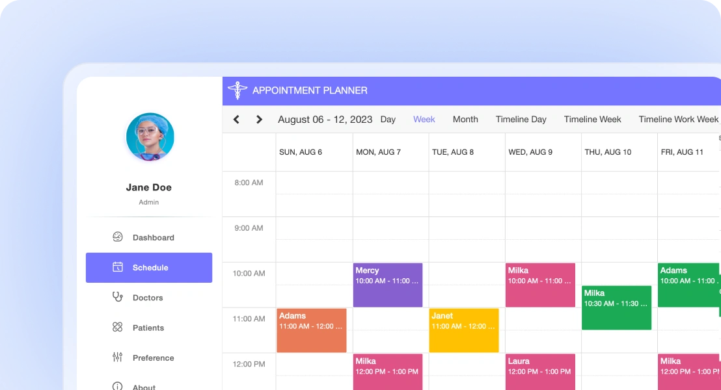Image resolution: width=721 pixels, height=390 pixels.
Task: Click the caduceus logo in the header
Action: (x=238, y=90)
